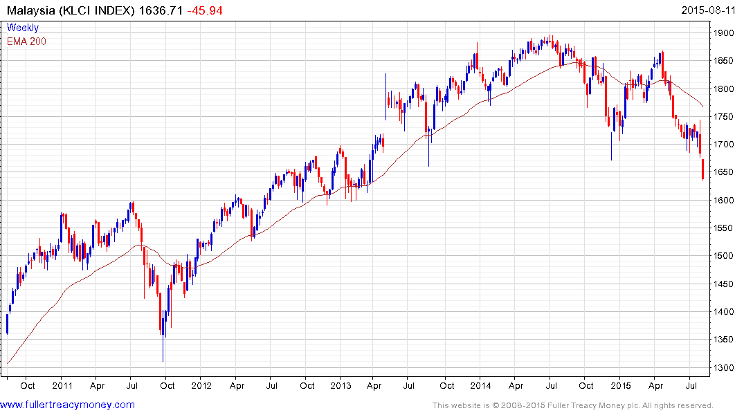744x415 pixels.
Task: Click the latest red candle near 1650
Action: tap(702, 169)
